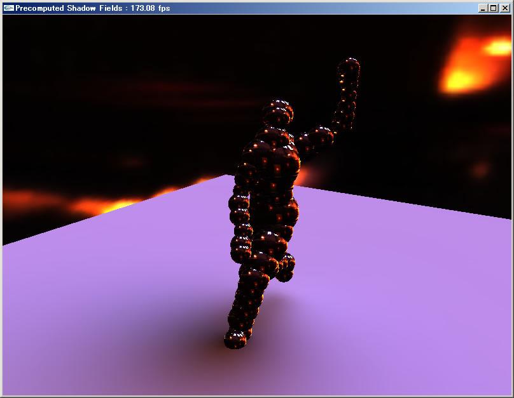The width and height of the screenshot is (514, 398).
Task: Click the title text "Precomputed Shadow Fields : 173.08 fps"
Action: (92, 8)
